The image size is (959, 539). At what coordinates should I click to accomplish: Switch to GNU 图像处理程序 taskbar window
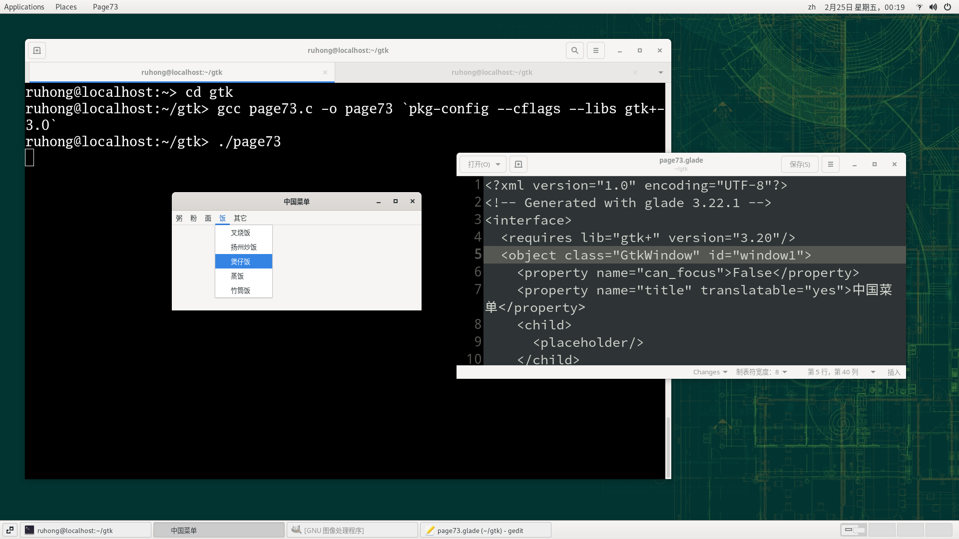(352, 530)
